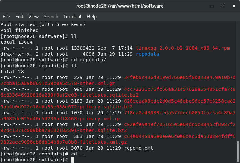Click the file size 3070

(77, 148)
